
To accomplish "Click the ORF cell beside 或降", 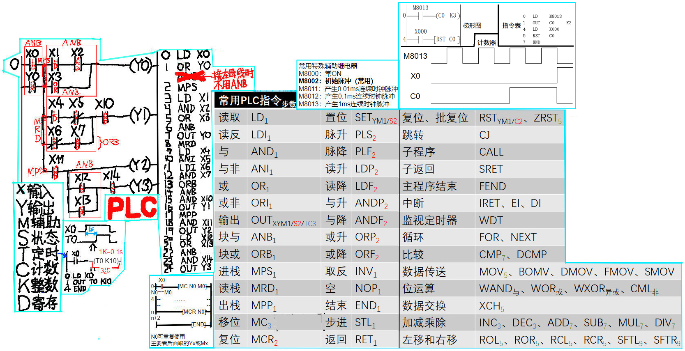I will [x=375, y=255].
